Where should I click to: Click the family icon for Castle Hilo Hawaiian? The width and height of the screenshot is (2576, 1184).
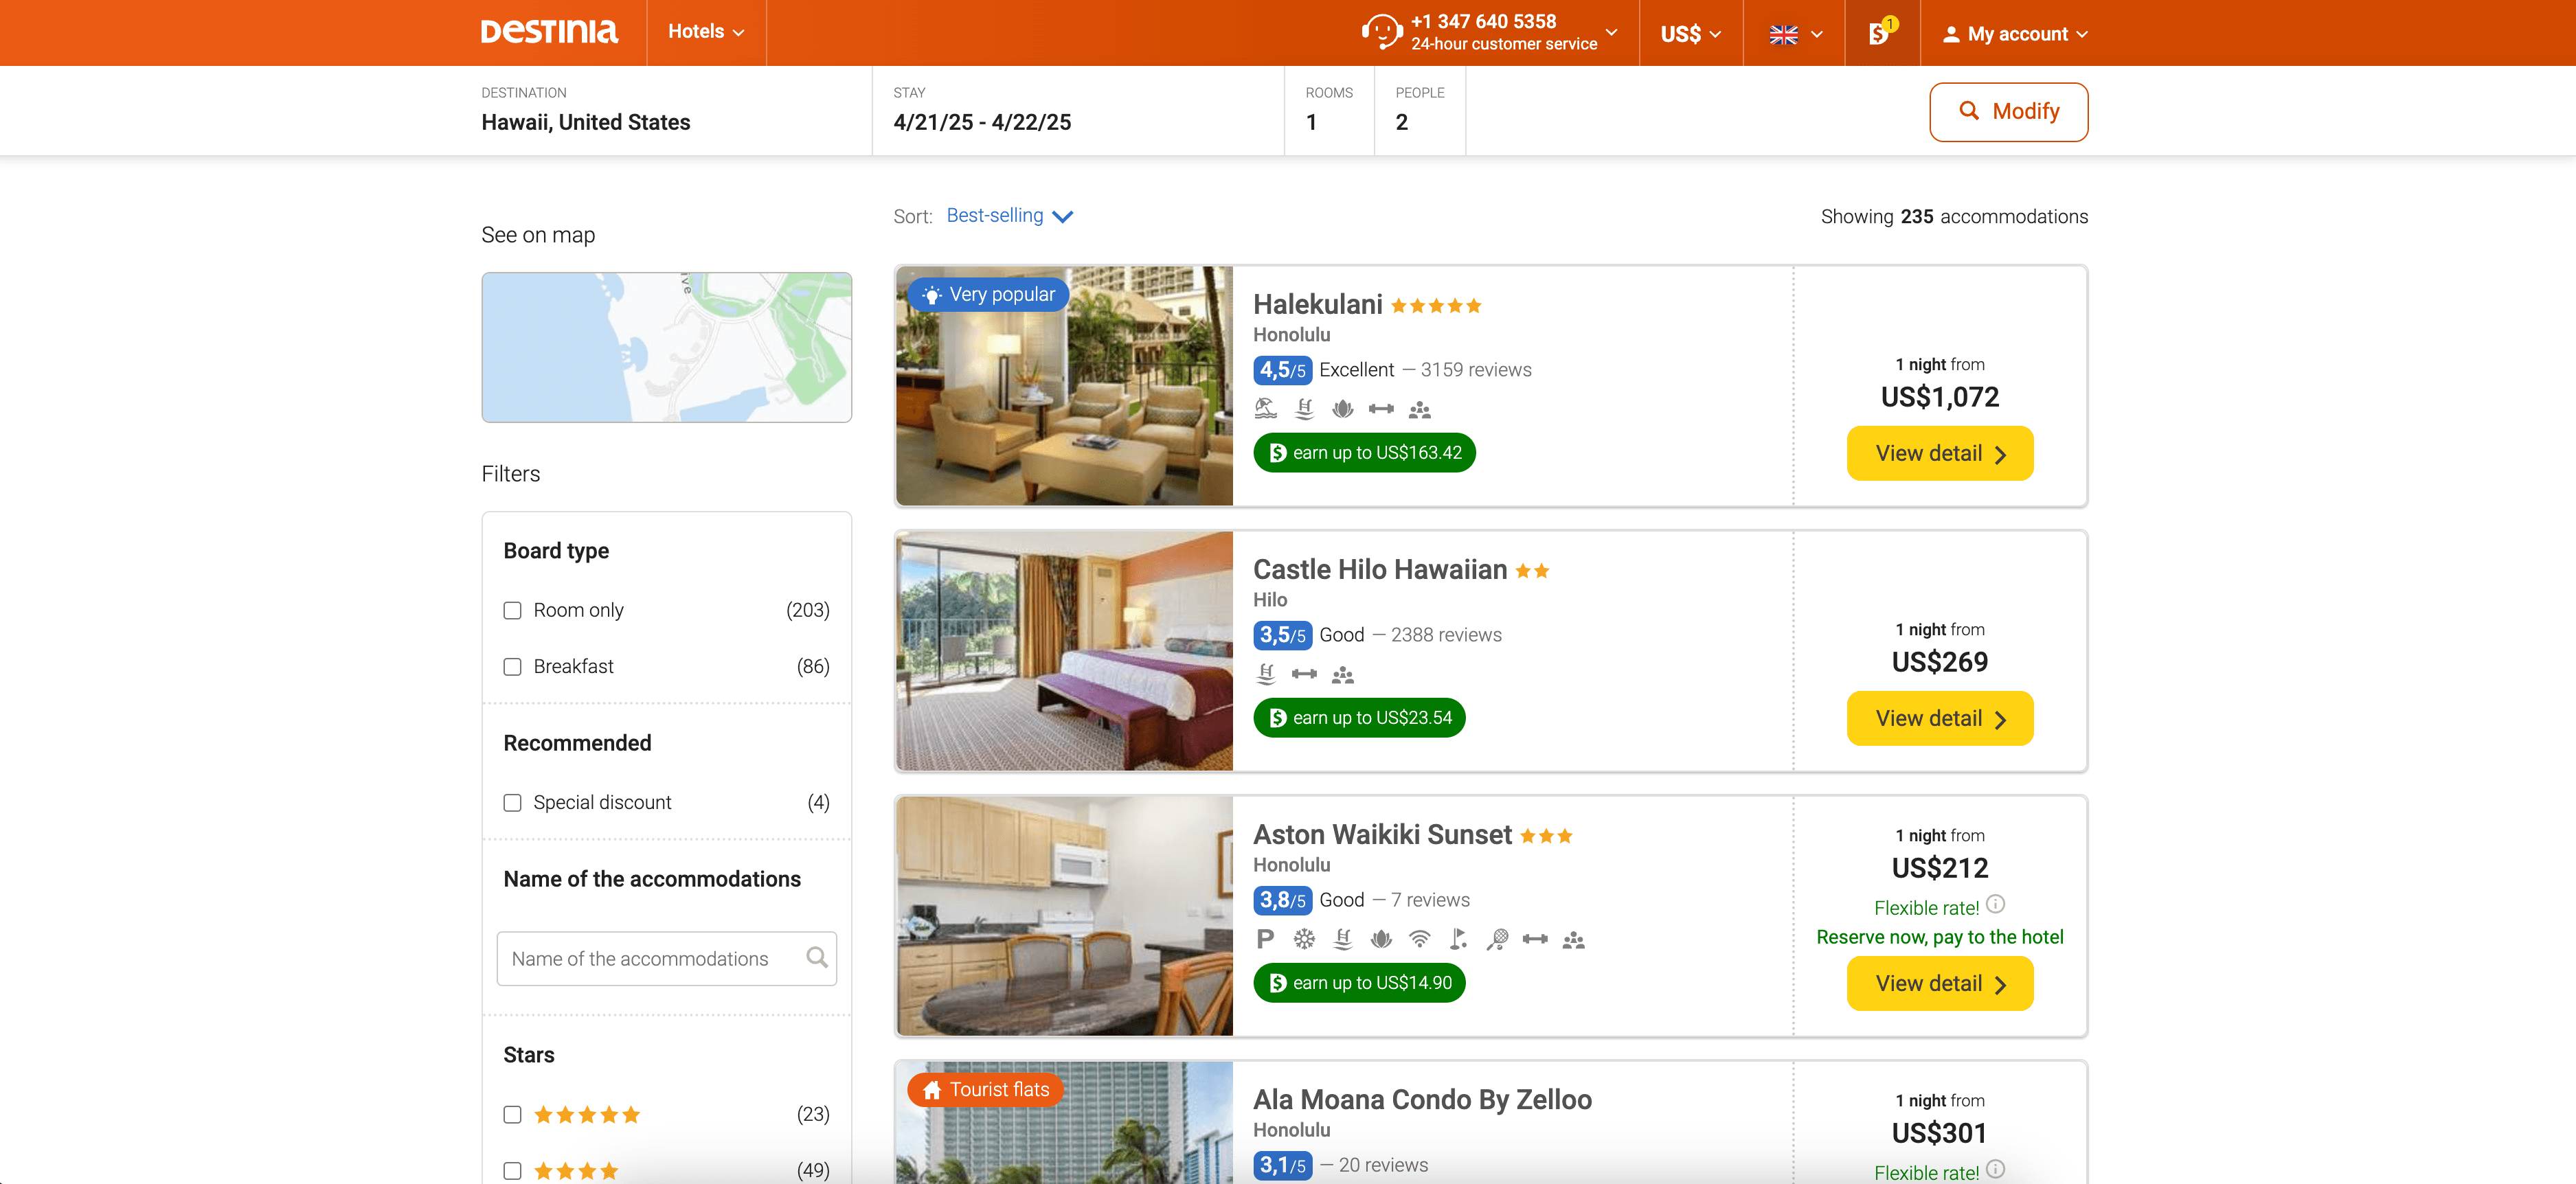click(x=1342, y=675)
